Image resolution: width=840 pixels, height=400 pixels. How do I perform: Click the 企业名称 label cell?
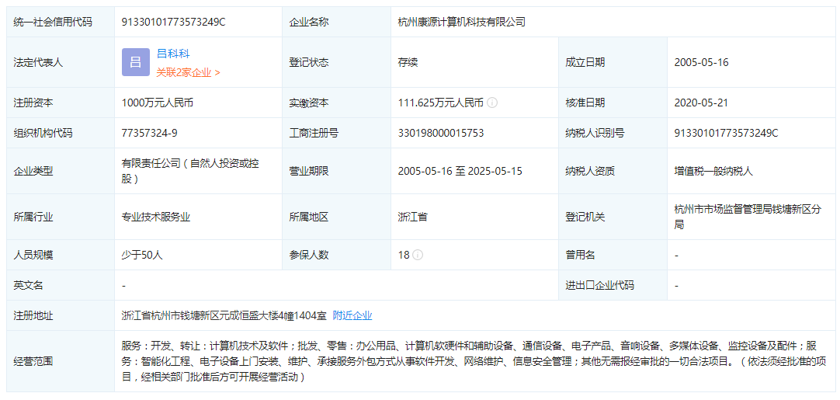336,22
